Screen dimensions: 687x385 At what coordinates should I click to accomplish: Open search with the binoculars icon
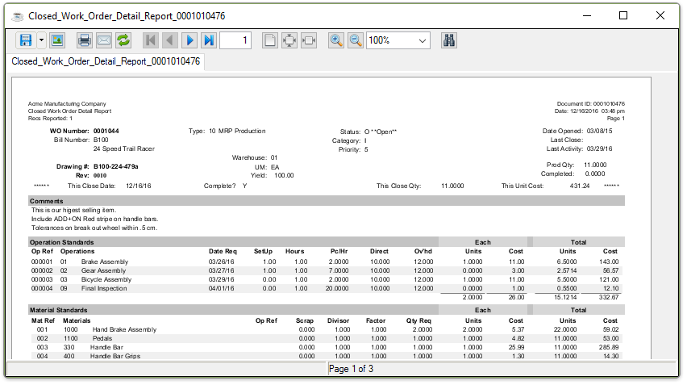coord(451,40)
